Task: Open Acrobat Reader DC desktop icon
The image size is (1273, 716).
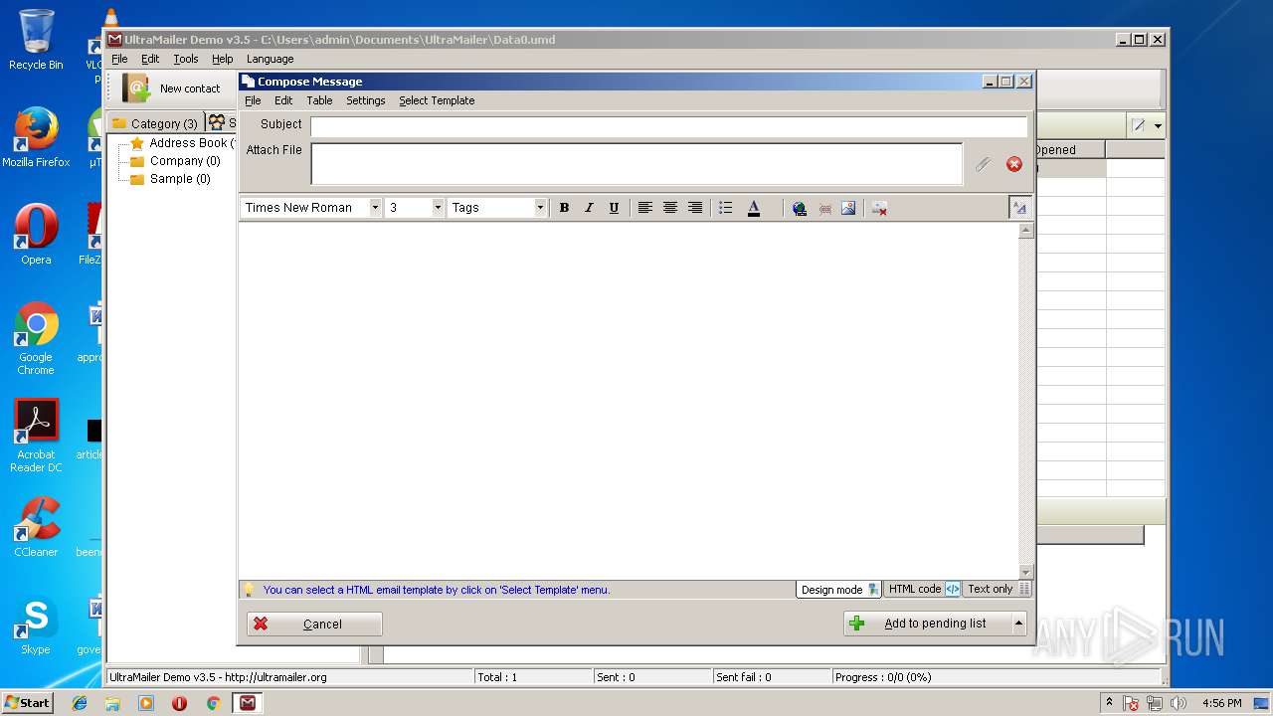Action: (36, 436)
